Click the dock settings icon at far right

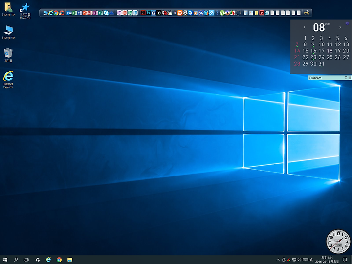pyautogui.click(x=307, y=13)
